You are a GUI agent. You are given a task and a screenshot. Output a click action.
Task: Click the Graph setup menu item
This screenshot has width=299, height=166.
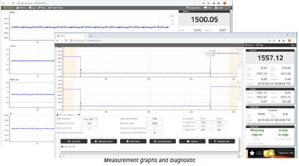coord(55,8)
